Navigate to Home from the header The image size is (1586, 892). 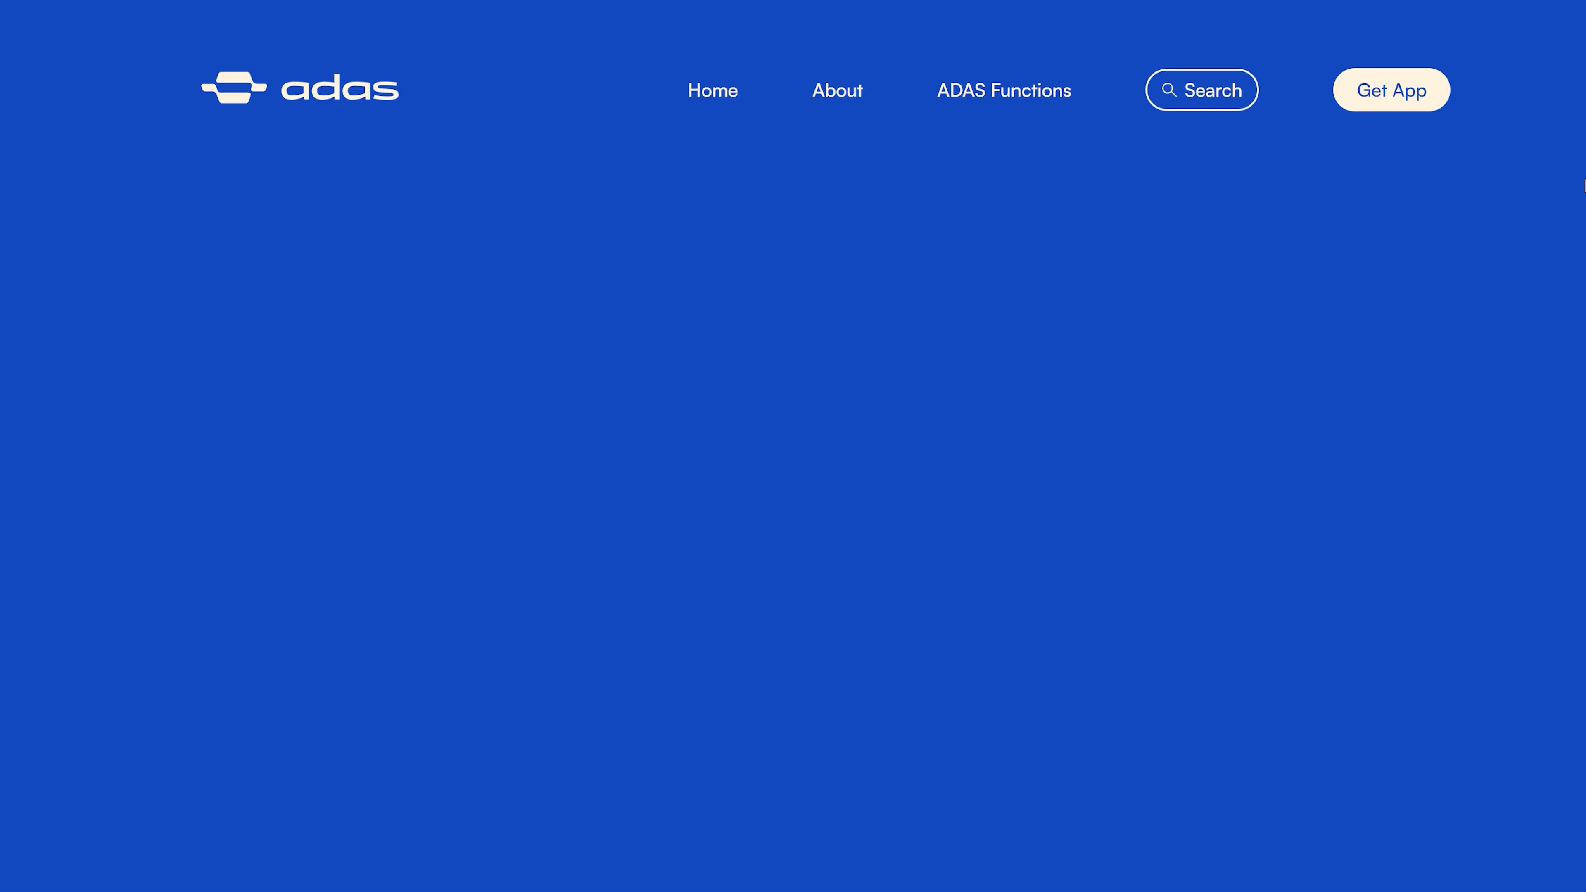(712, 90)
